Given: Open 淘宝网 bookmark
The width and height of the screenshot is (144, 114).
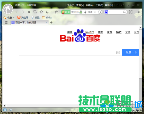Looking at the screenshot, I should [x=23, y=17].
